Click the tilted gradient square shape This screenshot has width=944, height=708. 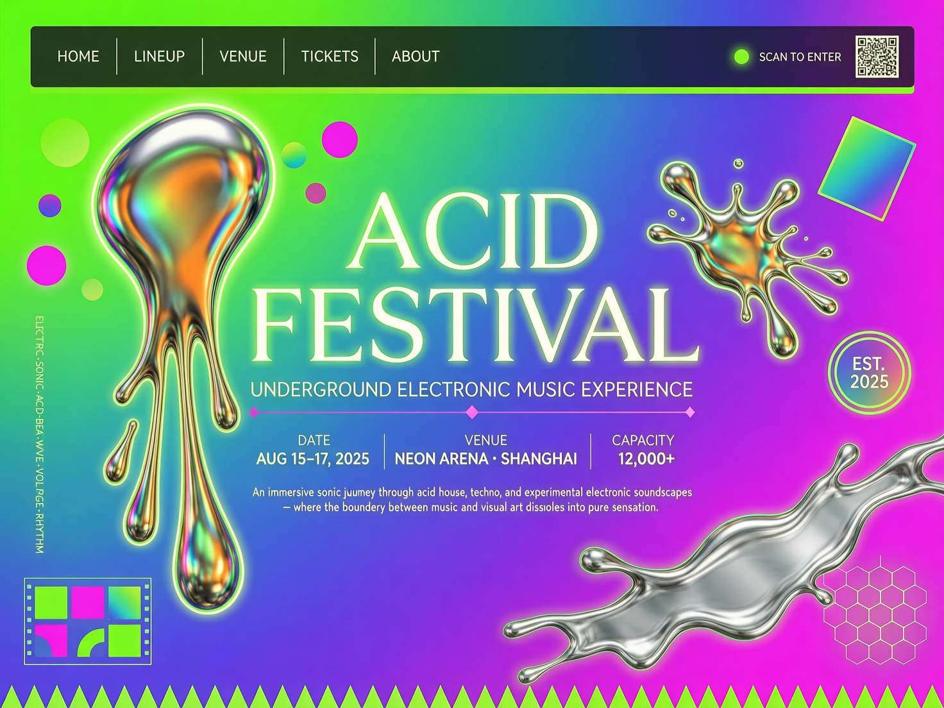[867, 168]
